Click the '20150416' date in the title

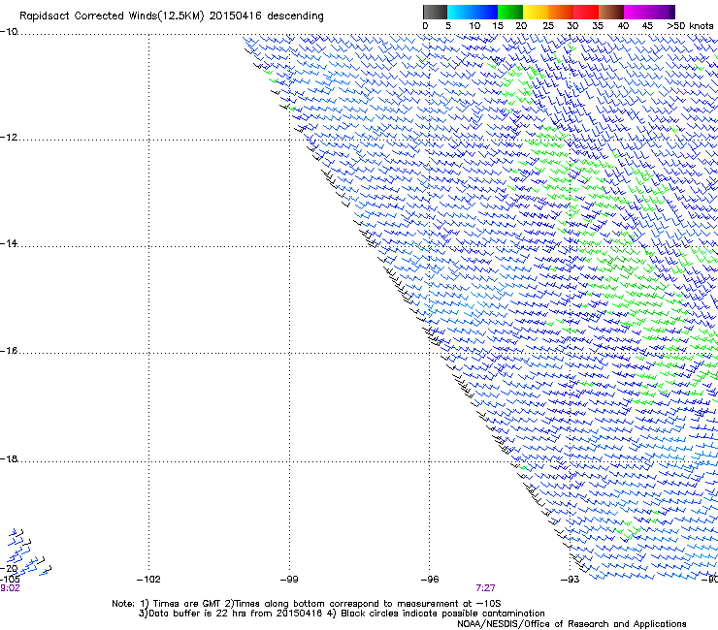click(x=235, y=16)
